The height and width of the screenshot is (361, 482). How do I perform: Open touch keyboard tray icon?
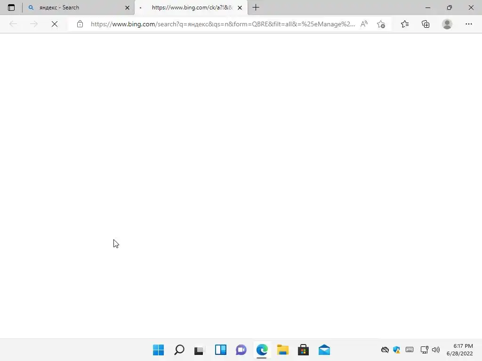[410, 349]
